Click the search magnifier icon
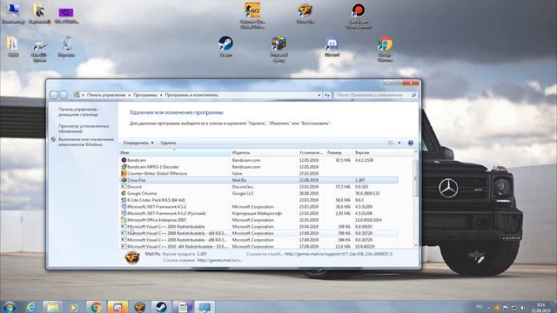The height and width of the screenshot is (313, 557). pos(413,95)
